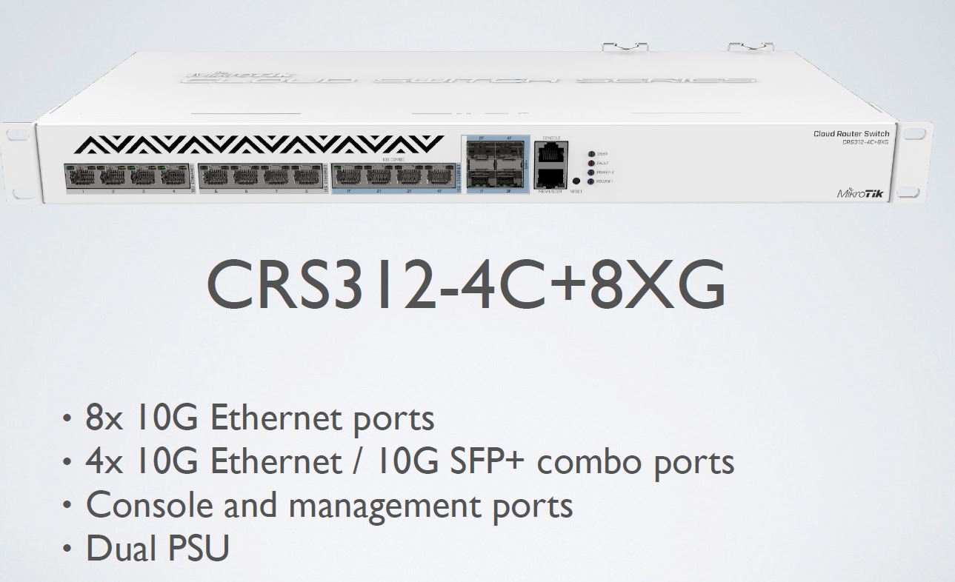Screen dimensions: 955x582
Task: Click Ethernet port 5 on the switch
Action: [x=216, y=176]
